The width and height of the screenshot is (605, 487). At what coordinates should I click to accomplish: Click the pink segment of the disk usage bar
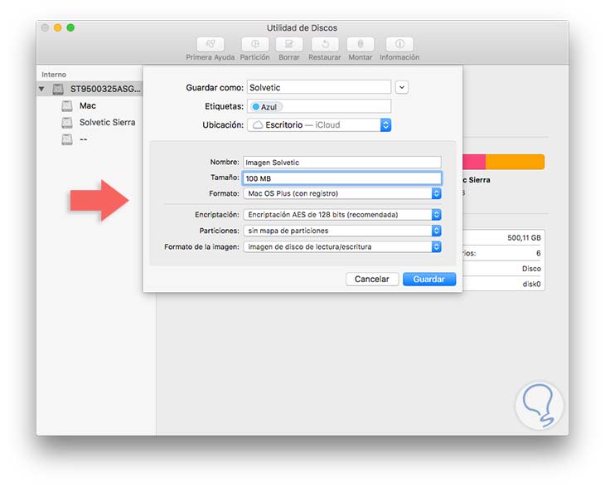pyautogui.click(x=474, y=162)
